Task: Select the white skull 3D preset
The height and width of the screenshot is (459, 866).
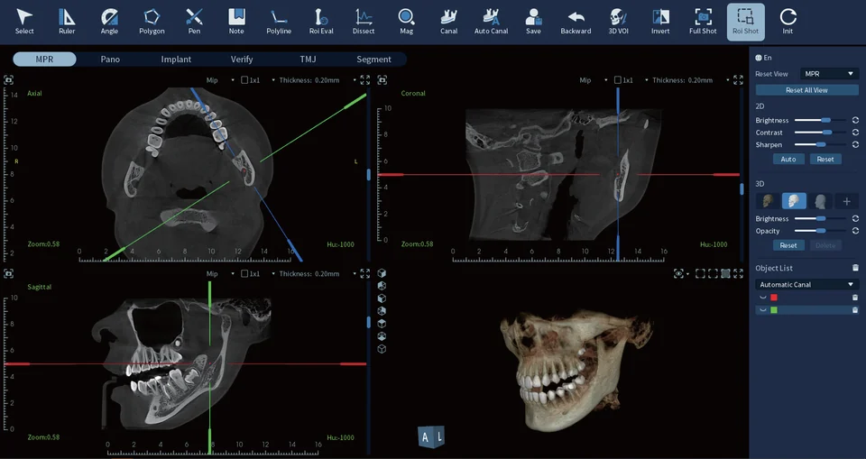Action: pos(794,201)
